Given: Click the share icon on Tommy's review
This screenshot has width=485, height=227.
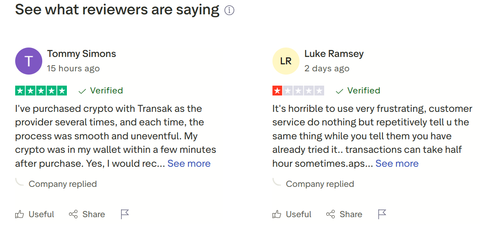Looking at the screenshot, I should [x=73, y=214].
